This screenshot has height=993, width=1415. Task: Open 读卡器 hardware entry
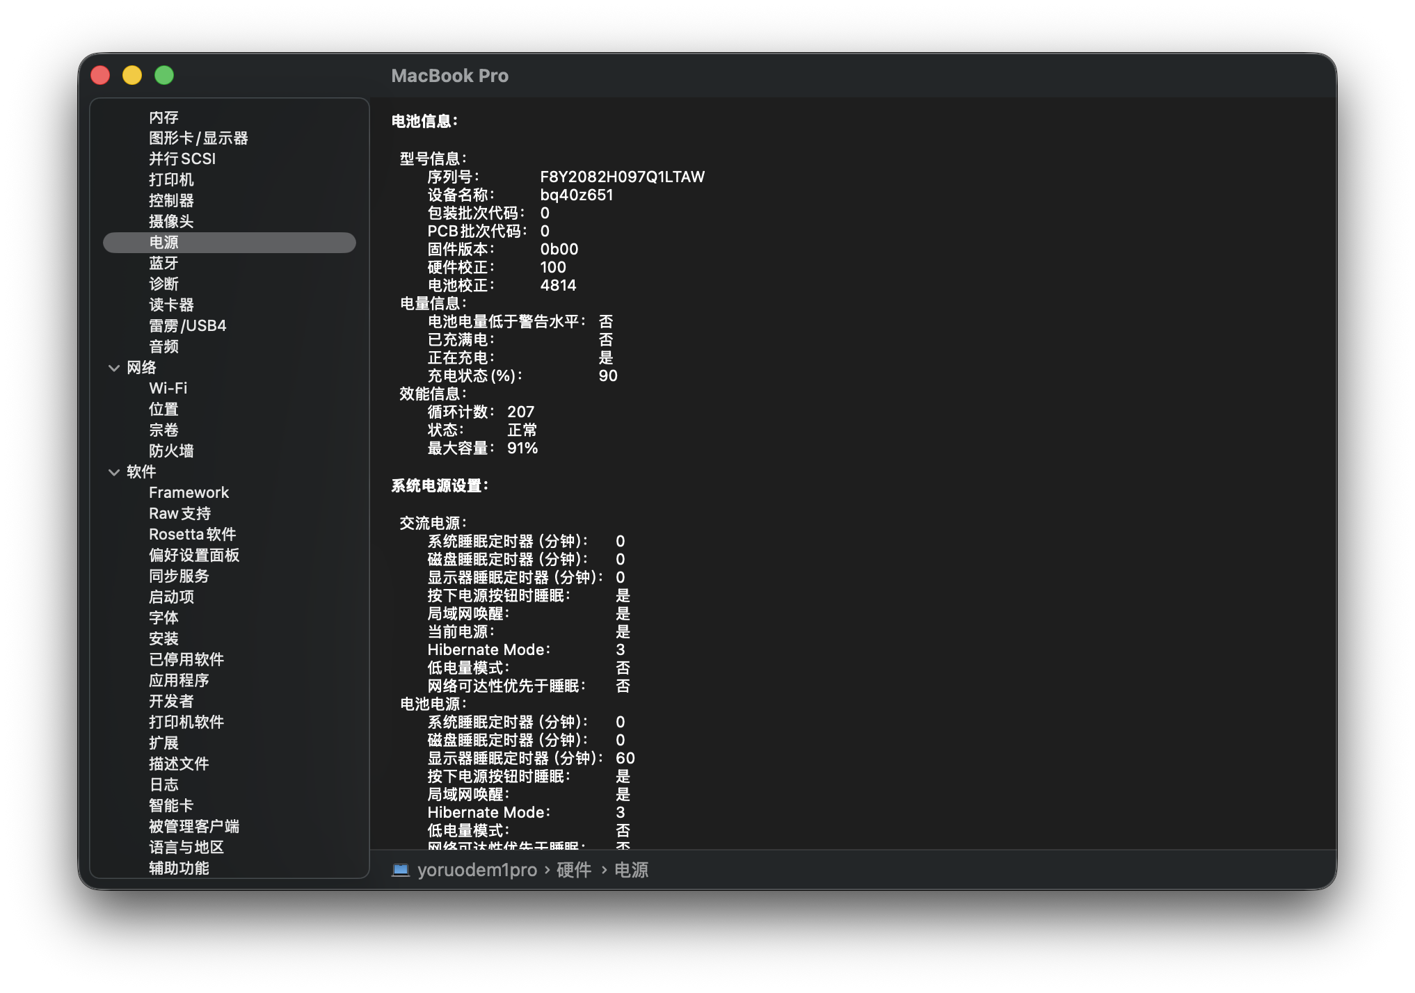coord(171,305)
